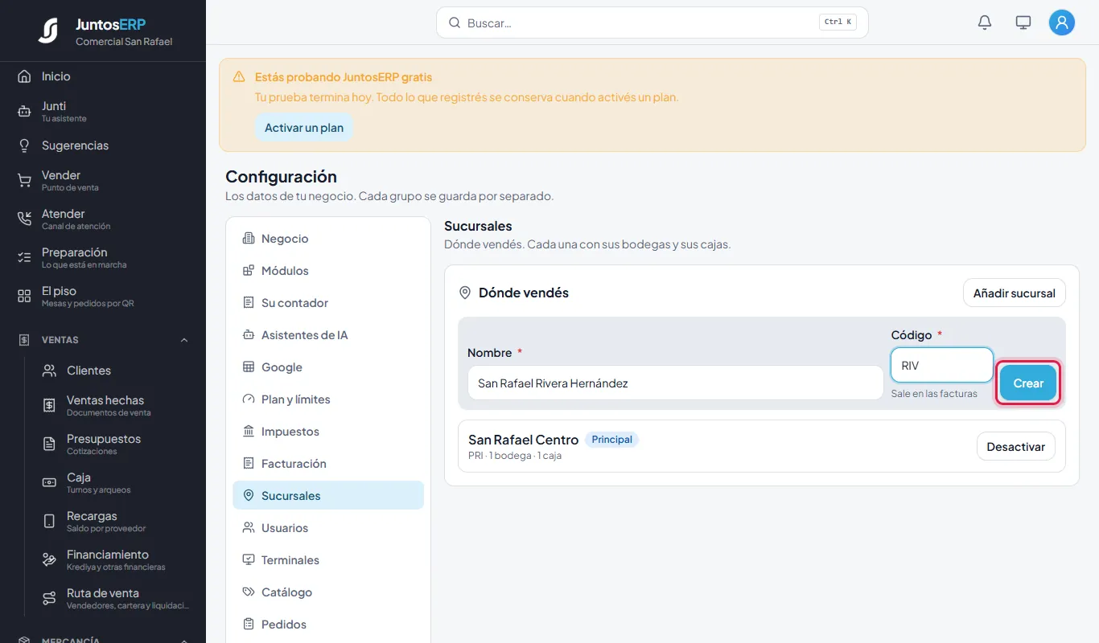Image resolution: width=1099 pixels, height=643 pixels.
Task: Deactivate San Rafael Centro branch
Action: coord(1015,447)
